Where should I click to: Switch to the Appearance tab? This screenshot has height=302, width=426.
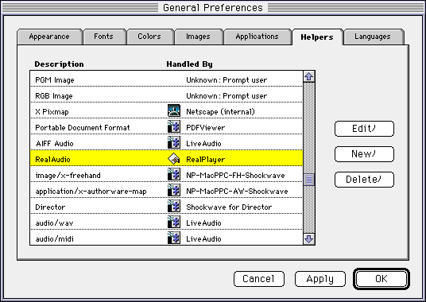[x=49, y=37]
